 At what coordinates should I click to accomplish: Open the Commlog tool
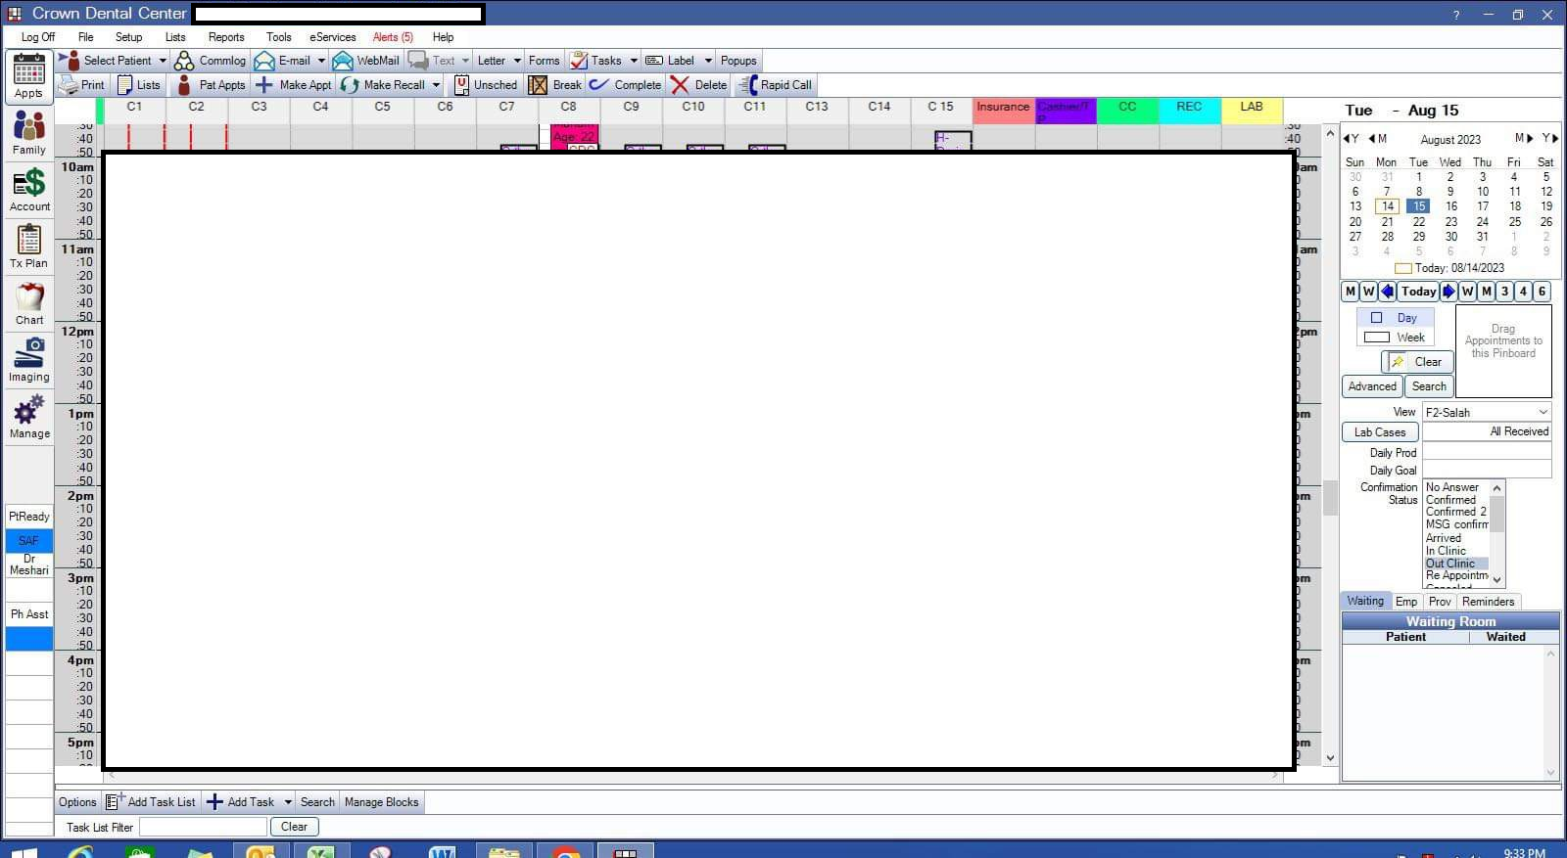[x=211, y=61]
